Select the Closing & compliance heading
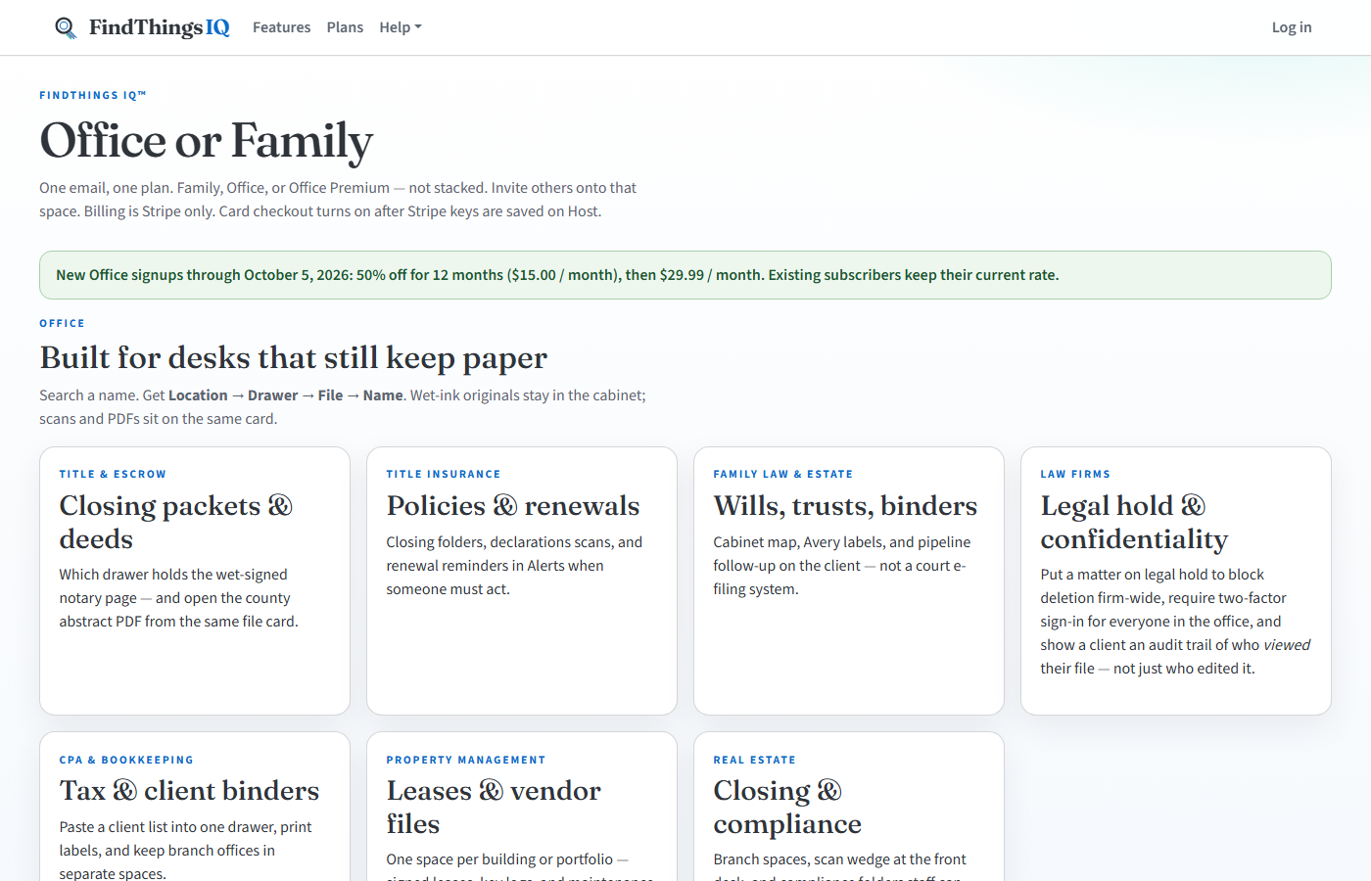 click(x=787, y=807)
